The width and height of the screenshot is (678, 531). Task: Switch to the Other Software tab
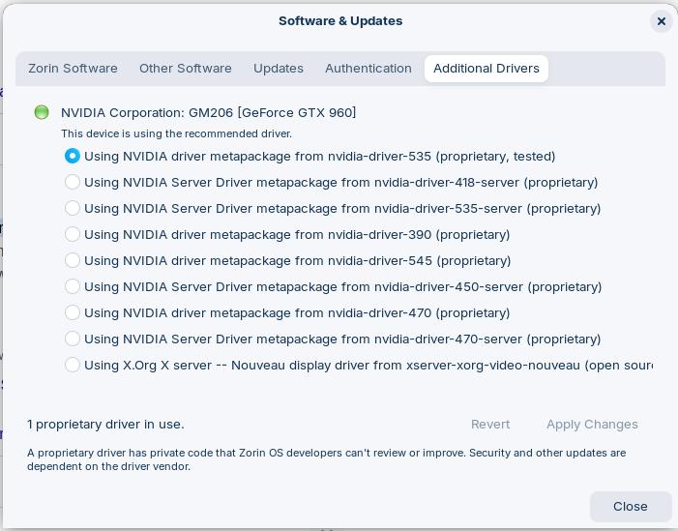click(185, 69)
